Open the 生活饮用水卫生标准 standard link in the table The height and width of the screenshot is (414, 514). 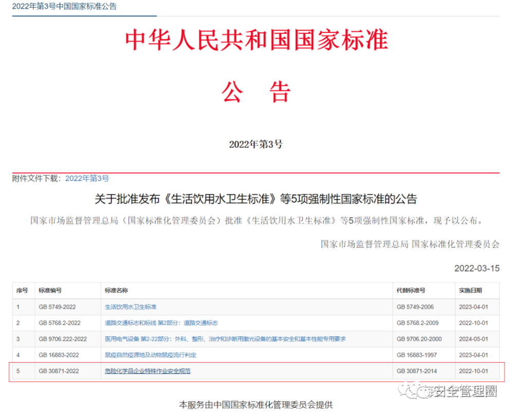point(131,307)
